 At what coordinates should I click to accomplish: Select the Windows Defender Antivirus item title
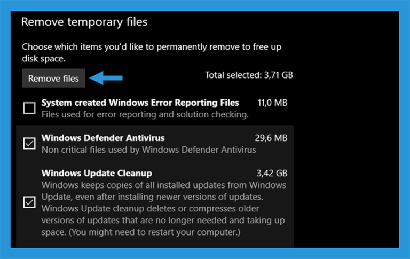tap(103, 138)
